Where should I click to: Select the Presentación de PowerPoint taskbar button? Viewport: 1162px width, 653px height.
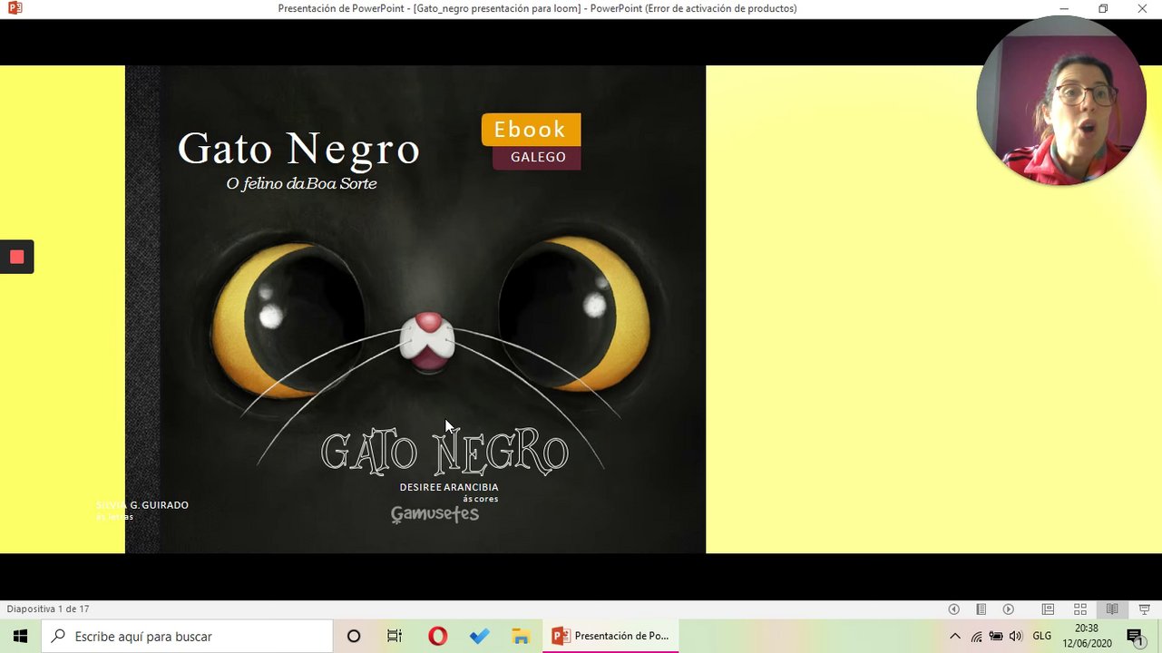pyautogui.click(x=610, y=637)
